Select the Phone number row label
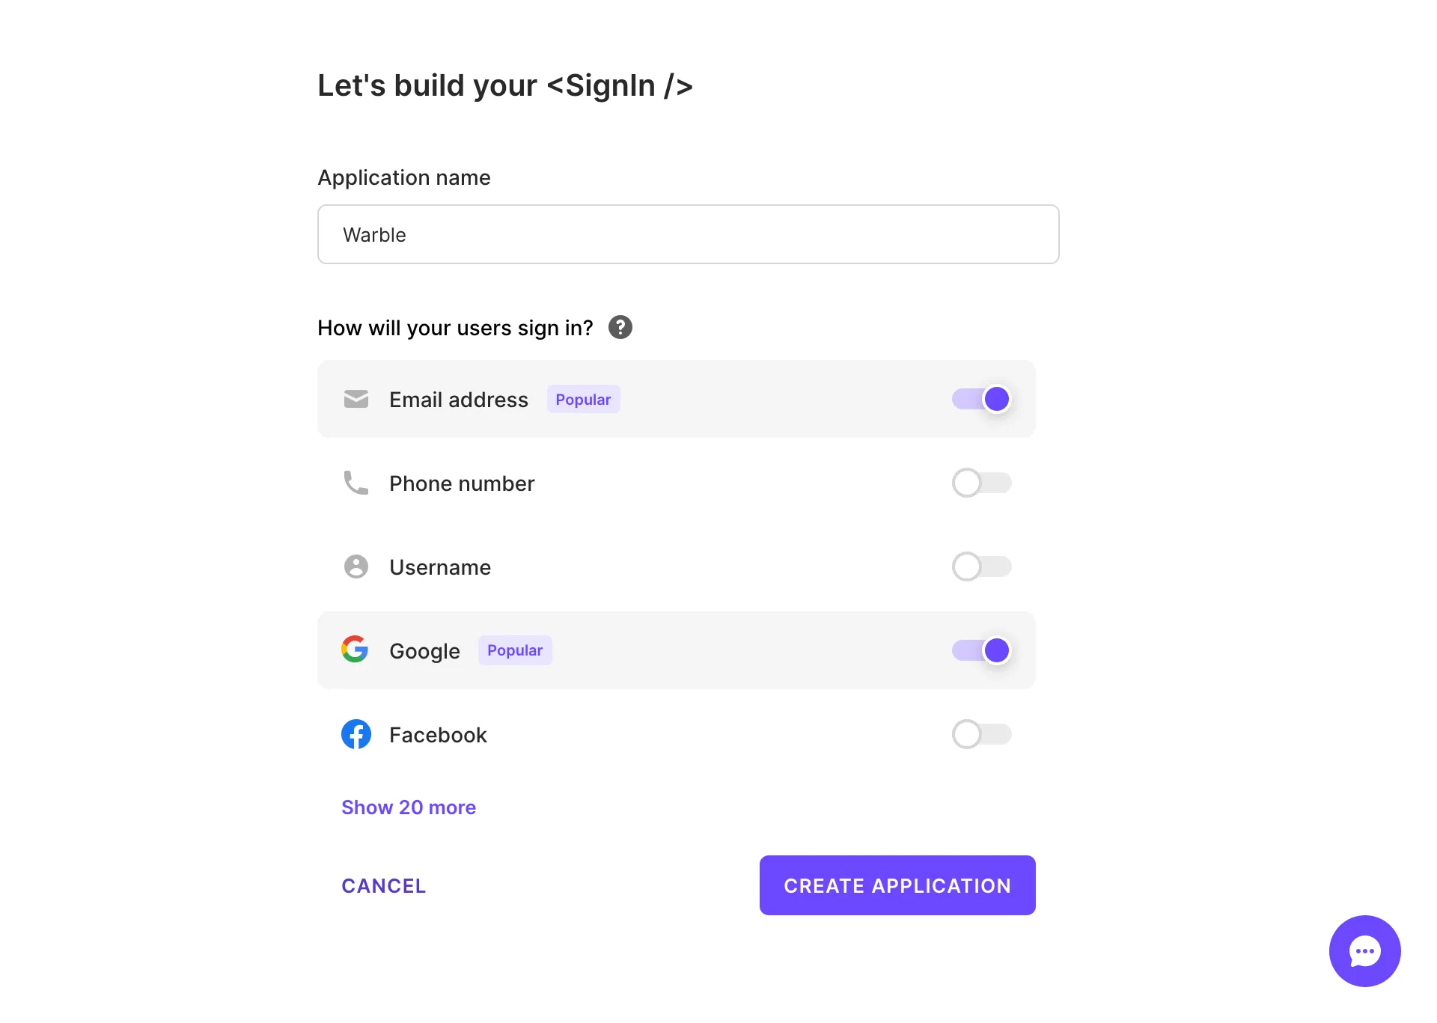1437x1023 pixels. [x=462, y=483]
